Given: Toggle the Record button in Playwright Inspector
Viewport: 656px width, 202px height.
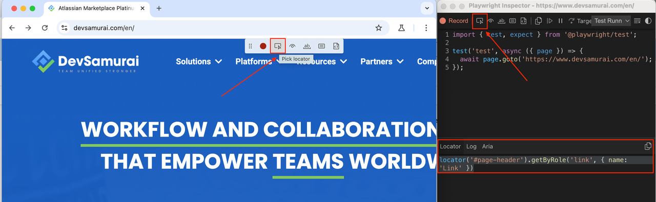Looking at the screenshot, I should click(454, 21).
